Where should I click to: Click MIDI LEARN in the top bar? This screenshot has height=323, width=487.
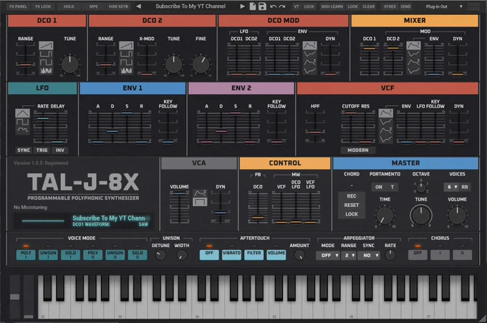tap(332, 6)
